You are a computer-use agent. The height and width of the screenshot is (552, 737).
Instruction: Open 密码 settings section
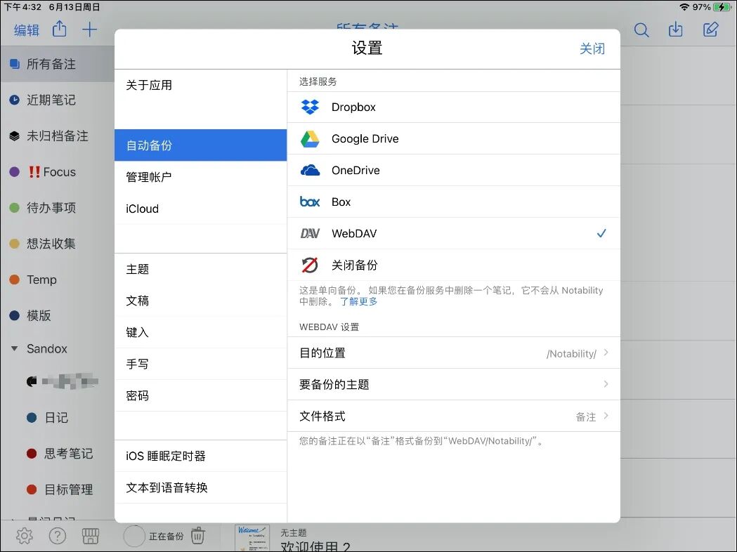(201, 395)
